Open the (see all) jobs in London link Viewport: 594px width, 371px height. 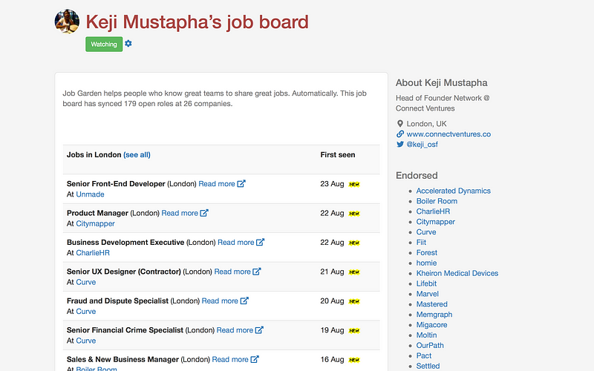[137, 155]
